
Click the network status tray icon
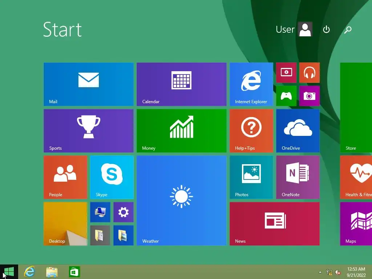(x=329, y=272)
